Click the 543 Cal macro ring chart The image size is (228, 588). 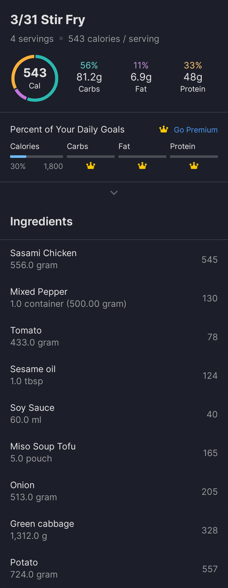35,78
